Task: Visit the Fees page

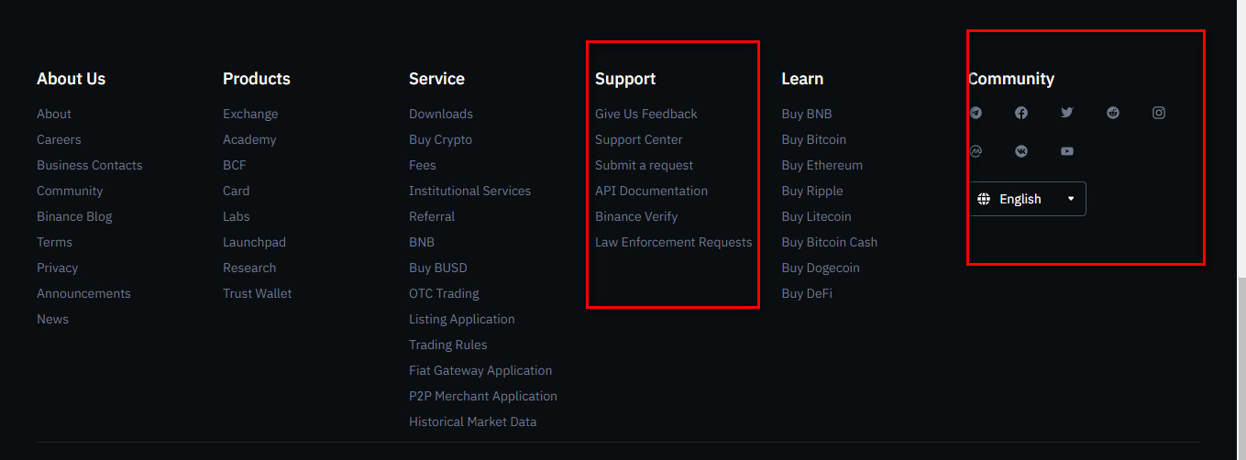Action: [x=422, y=165]
